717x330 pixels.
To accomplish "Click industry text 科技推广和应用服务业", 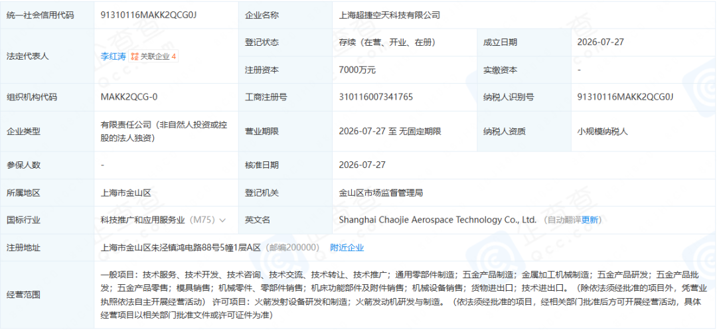I will click(x=143, y=220).
